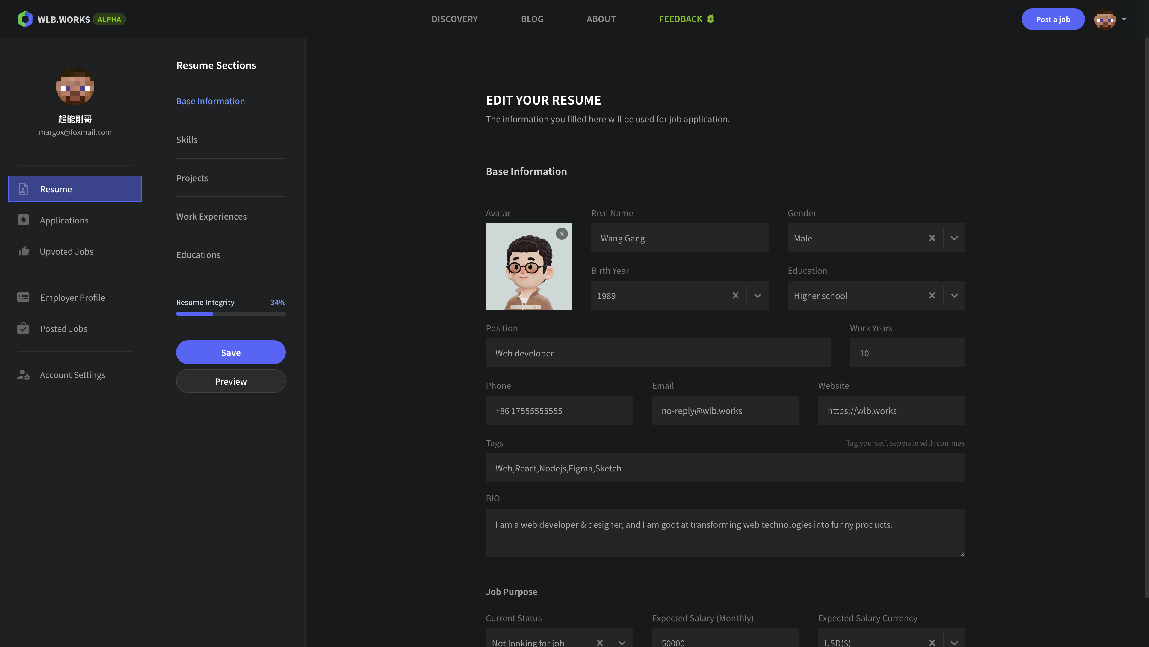Image resolution: width=1149 pixels, height=647 pixels.
Task: Expand the account menu caret
Action: (x=1124, y=19)
